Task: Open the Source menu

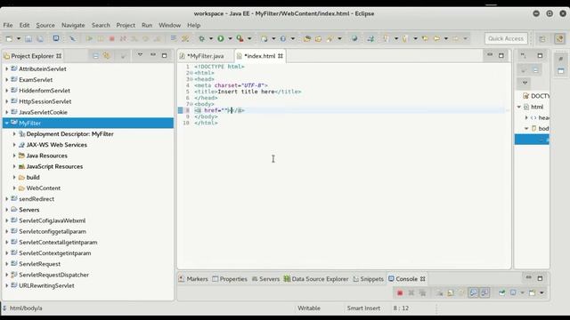Action: pyautogui.click(x=45, y=25)
